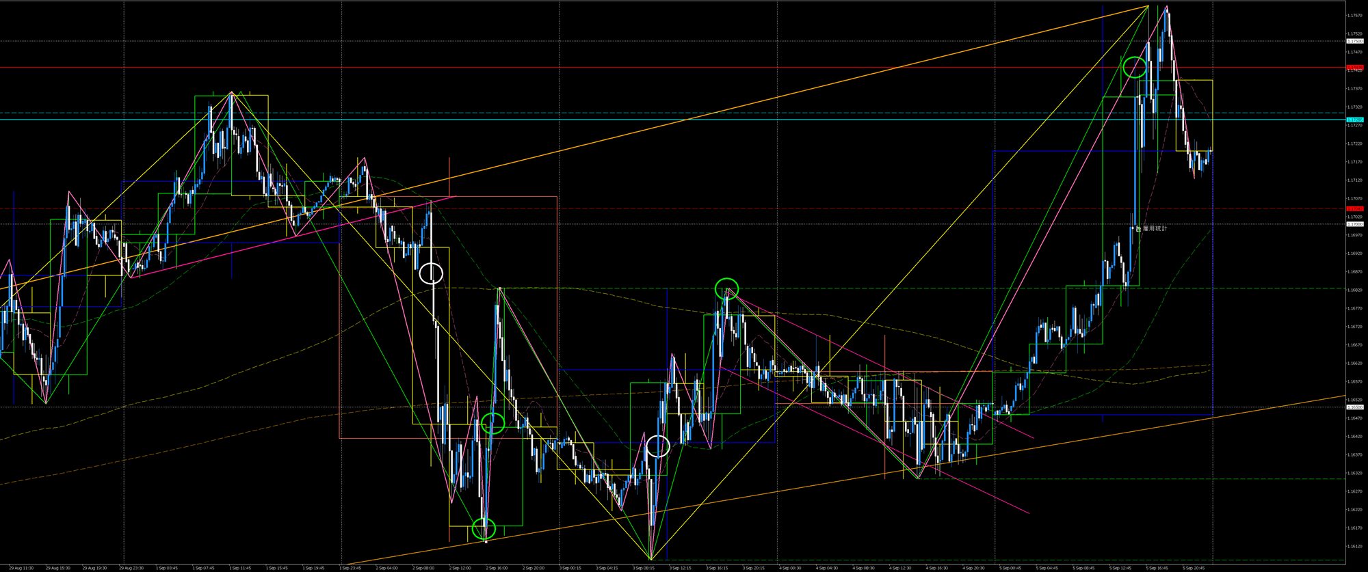Click the white 1.17500 price level tag
Image resolution: width=1368 pixels, height=572 pixels.
(1354, 41)
